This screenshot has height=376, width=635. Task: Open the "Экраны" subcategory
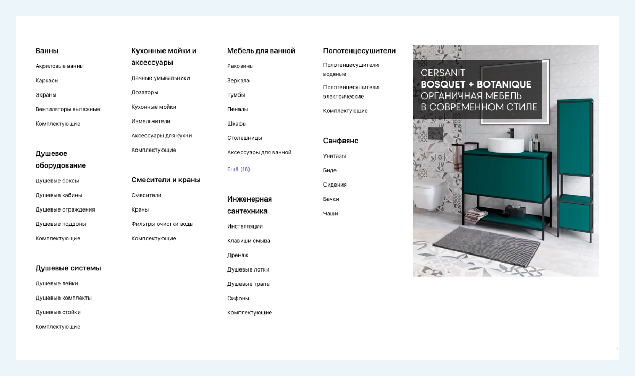pos(46,95)
